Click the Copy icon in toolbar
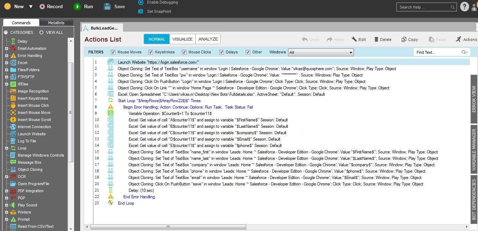Screen dimensions: 478x231 tap(404, 40)
